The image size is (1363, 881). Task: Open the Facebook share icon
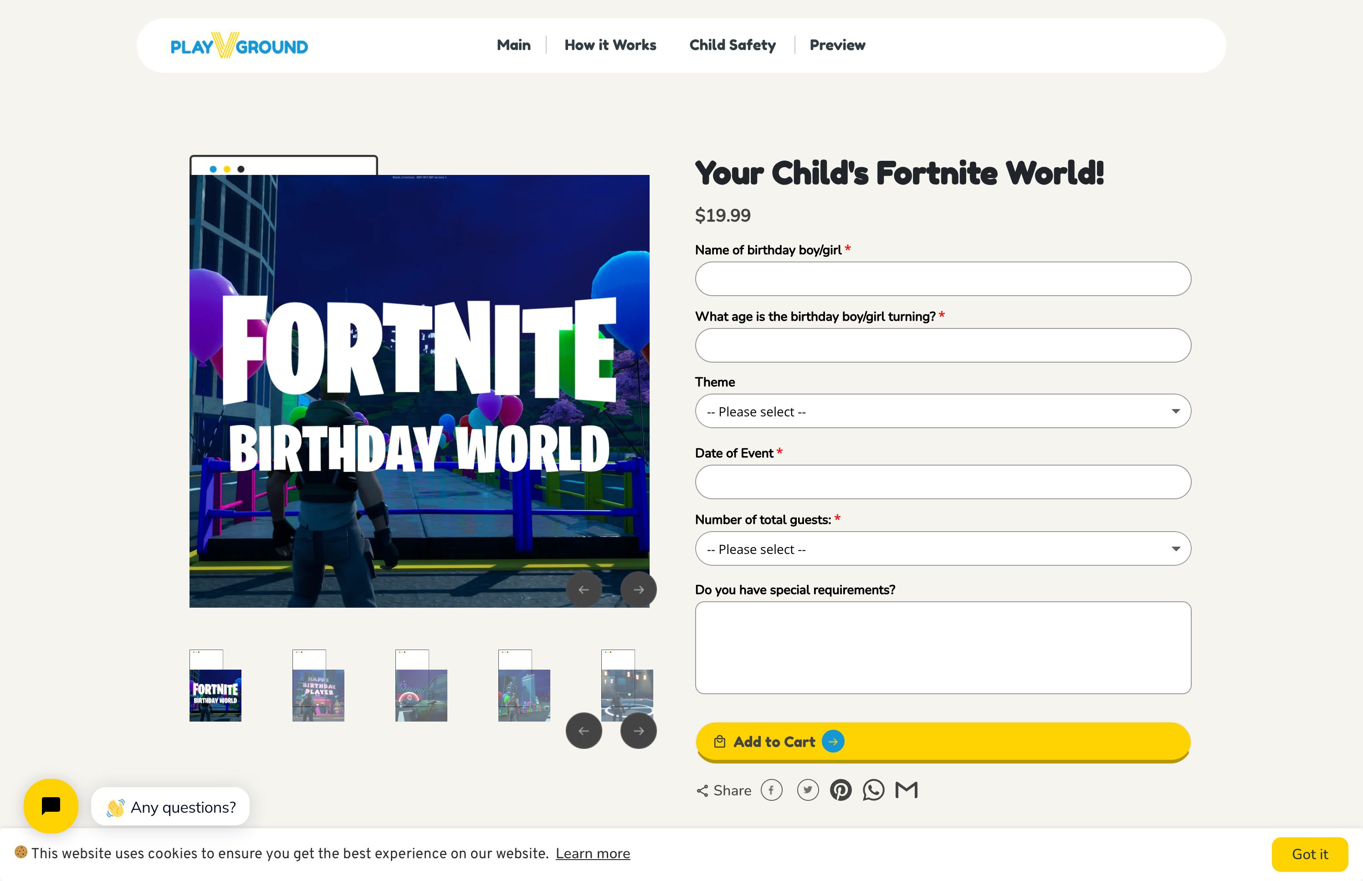(772, 790)
